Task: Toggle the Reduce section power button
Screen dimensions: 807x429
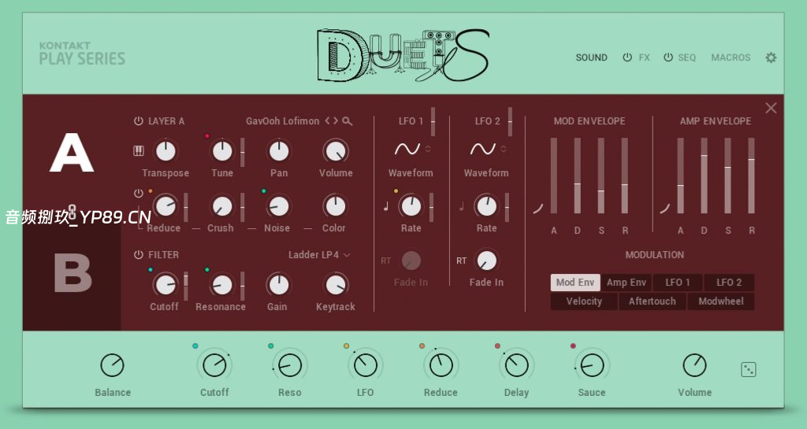Action: (139, 193)
